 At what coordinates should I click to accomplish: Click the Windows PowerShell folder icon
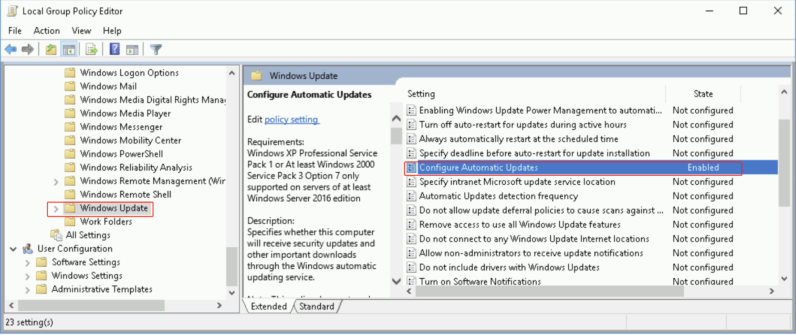[70, 154]
